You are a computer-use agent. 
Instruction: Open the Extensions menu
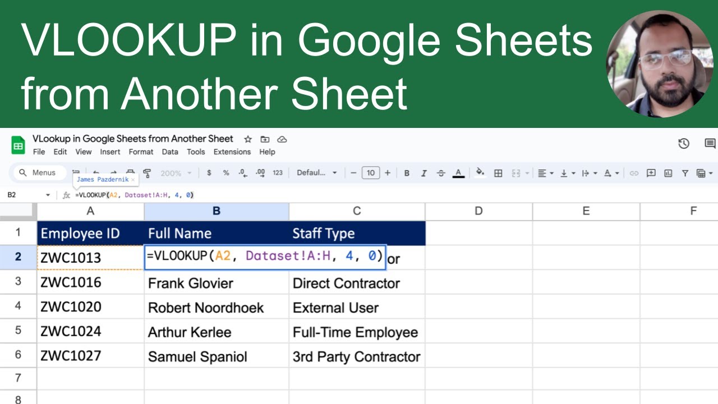(x=232, y=152)
